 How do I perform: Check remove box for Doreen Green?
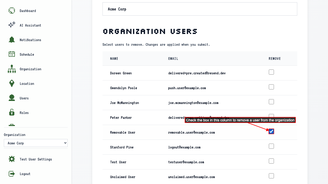pyautogui.click(x=271, y=72)
